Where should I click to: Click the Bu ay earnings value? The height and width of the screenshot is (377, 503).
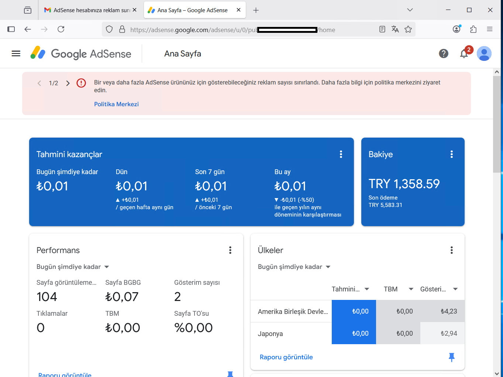pyautogui.click(x=290, y=186)
